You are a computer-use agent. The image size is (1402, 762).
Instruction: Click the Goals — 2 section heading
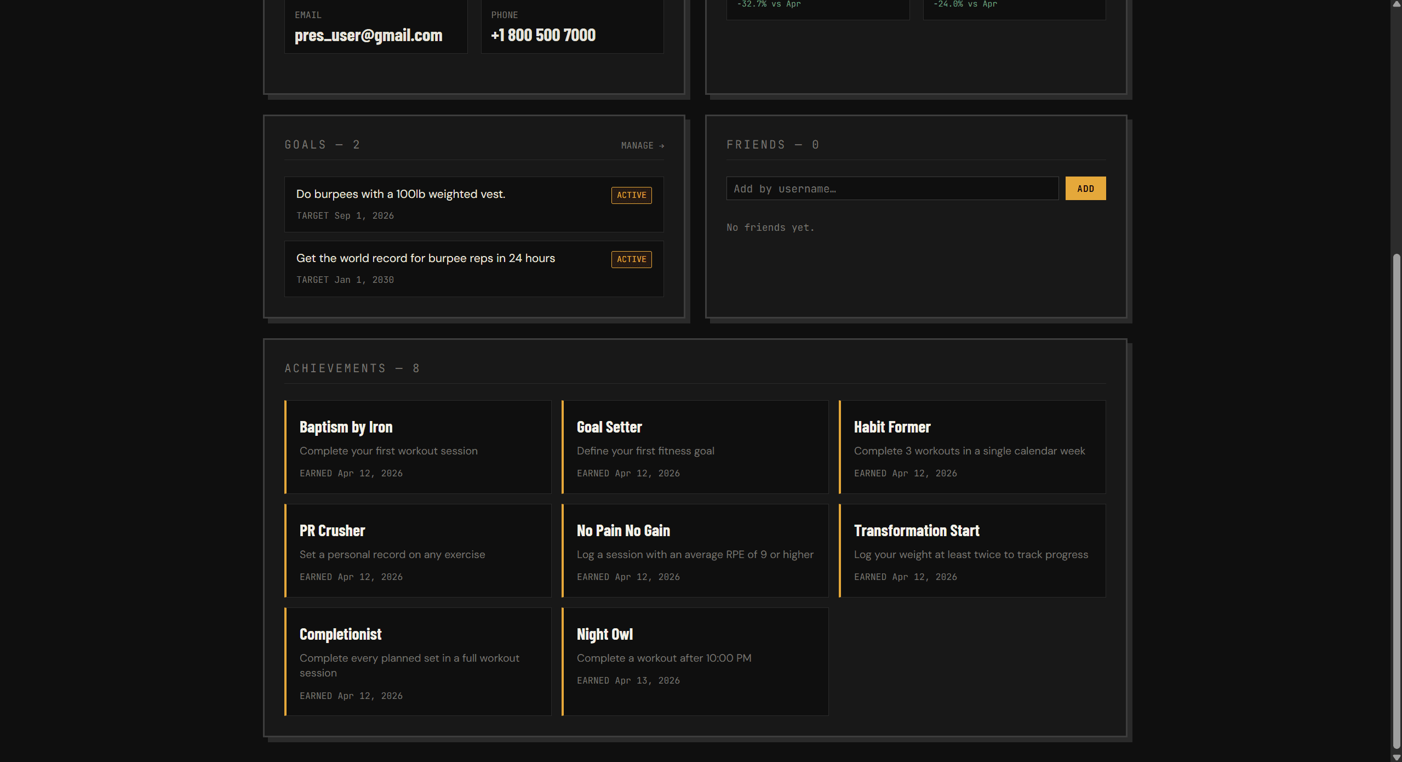322,145
